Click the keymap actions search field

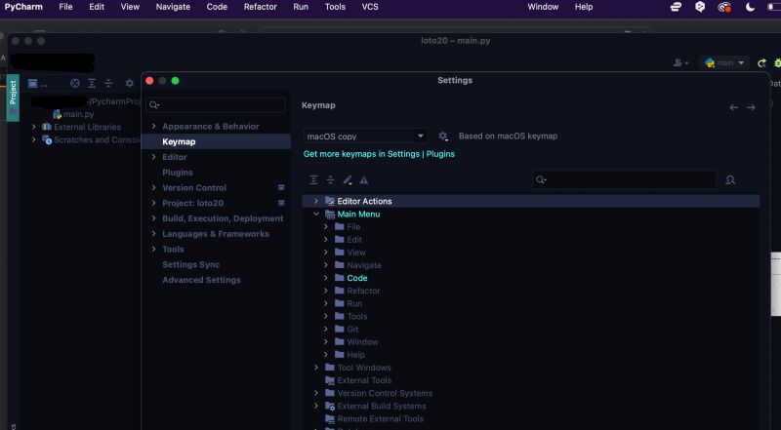624,179
